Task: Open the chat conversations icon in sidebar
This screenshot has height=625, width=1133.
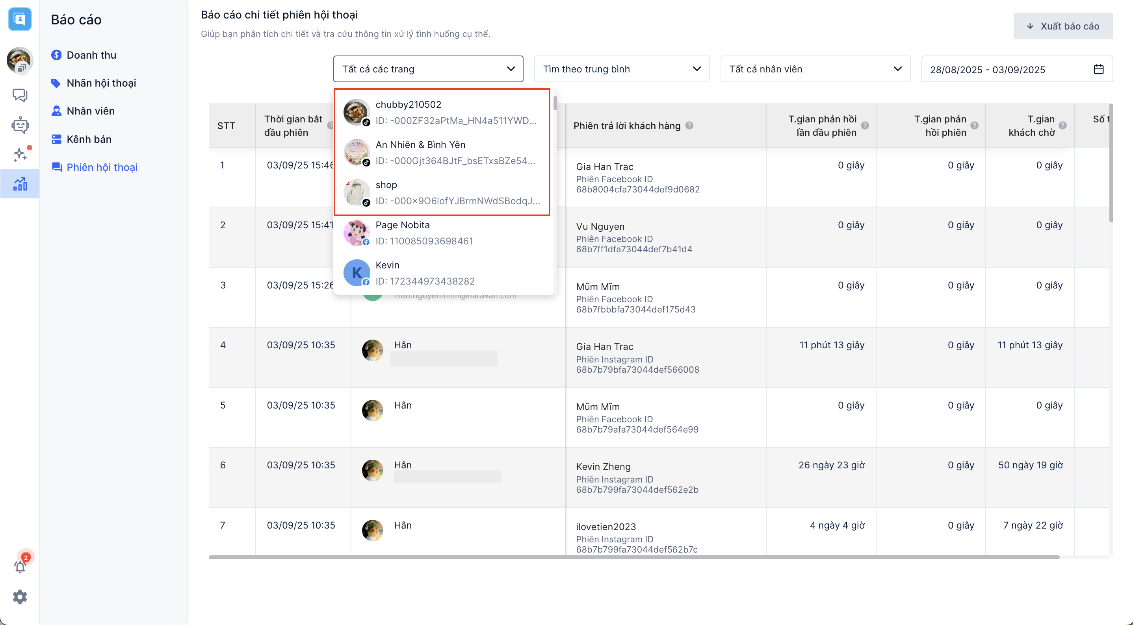Action: [x=20, y=94]
